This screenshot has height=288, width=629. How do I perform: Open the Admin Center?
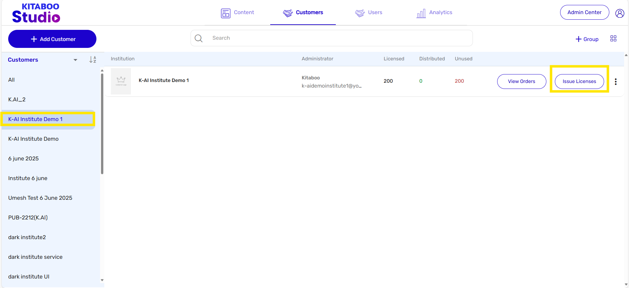[584, 12]
